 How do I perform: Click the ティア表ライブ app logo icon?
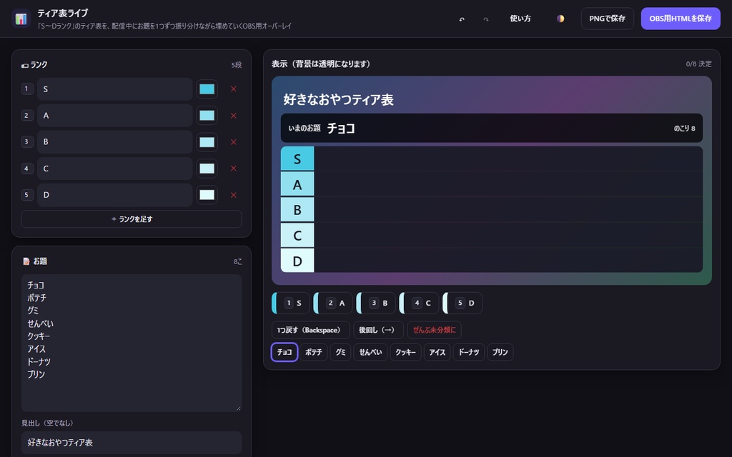click(21, 19)
